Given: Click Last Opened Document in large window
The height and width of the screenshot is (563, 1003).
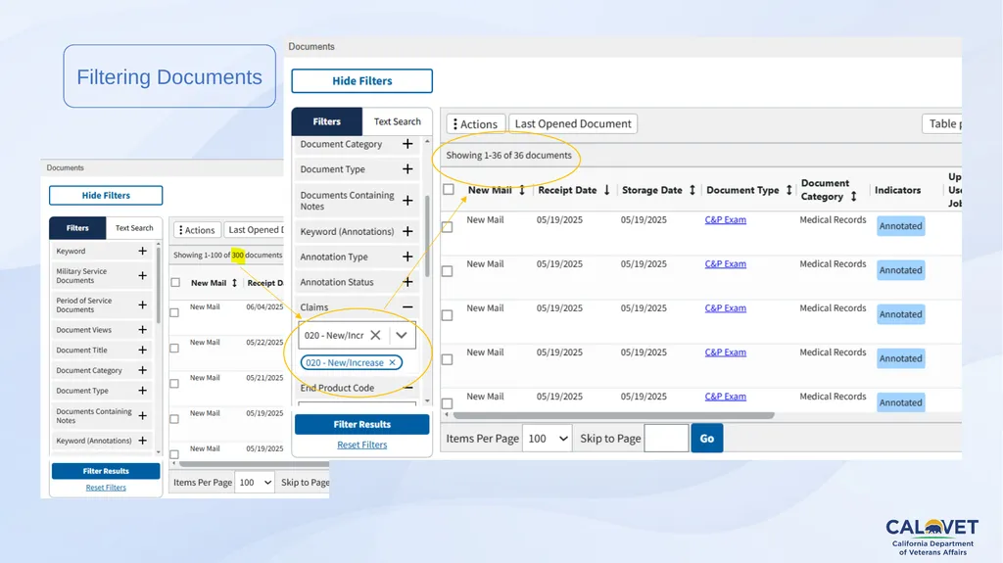Looking at the screenshot, I should coord(573,123).
